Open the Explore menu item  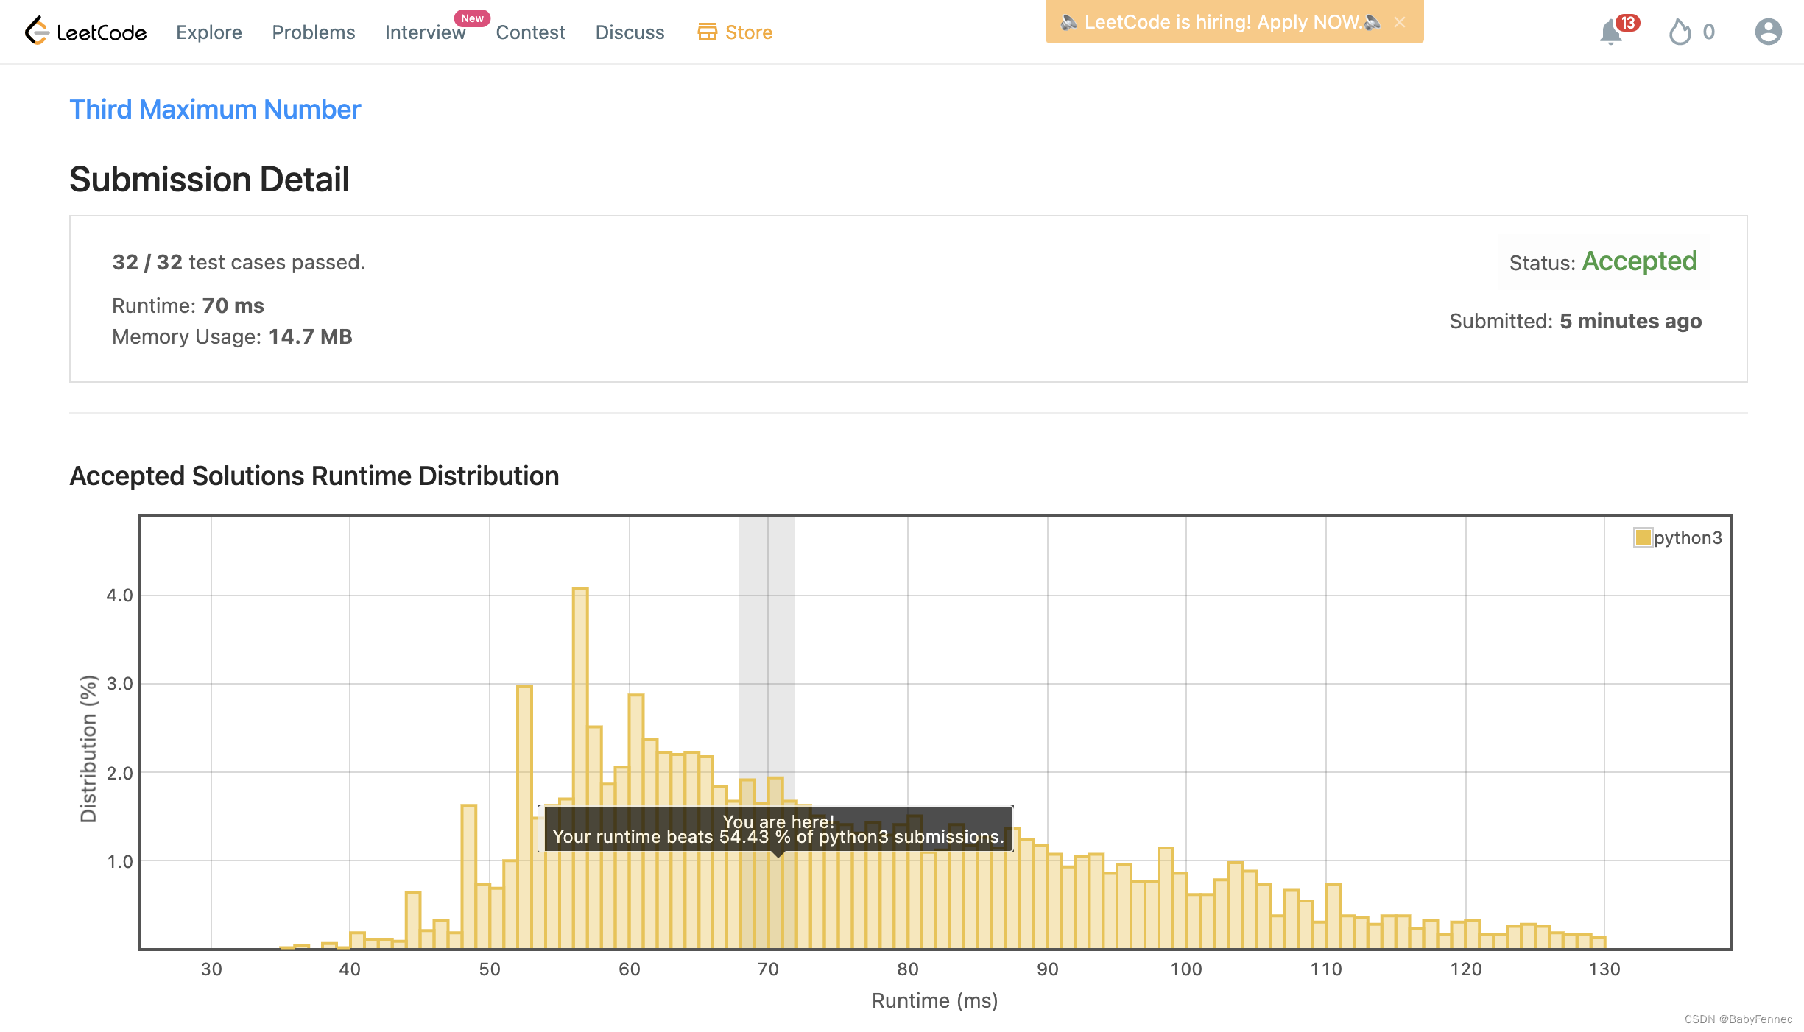[208, 32]
